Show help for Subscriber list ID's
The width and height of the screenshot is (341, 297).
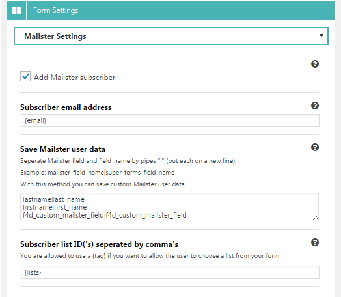click(x=315, y=242)
